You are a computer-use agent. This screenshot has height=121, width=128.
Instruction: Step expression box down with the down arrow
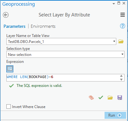[121, 80]
